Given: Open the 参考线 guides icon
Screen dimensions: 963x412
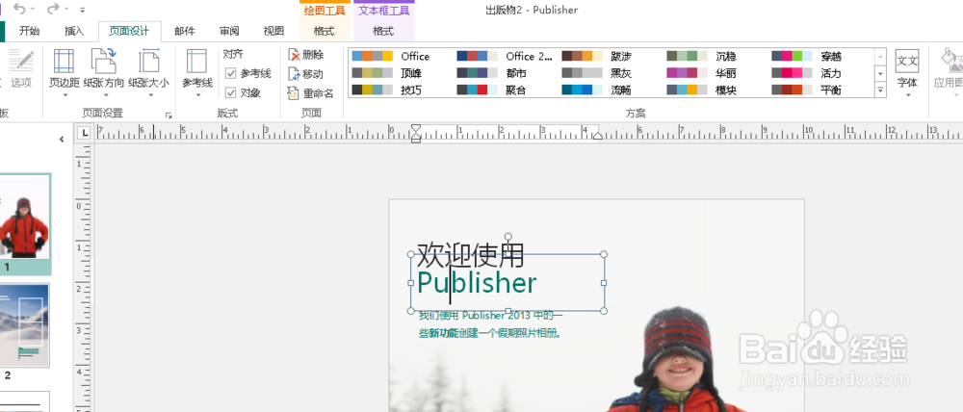Looking at the screenshot, I should tap(196, 62).
